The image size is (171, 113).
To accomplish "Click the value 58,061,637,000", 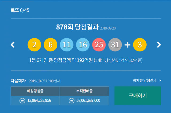I will 88,101.
